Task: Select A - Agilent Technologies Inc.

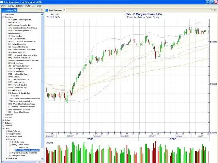Action: pyautogui.click(x=20, y=20)
